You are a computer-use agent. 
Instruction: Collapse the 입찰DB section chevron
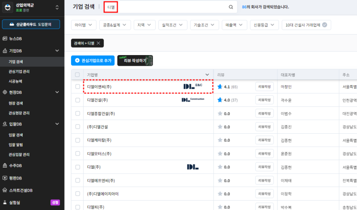57,124
